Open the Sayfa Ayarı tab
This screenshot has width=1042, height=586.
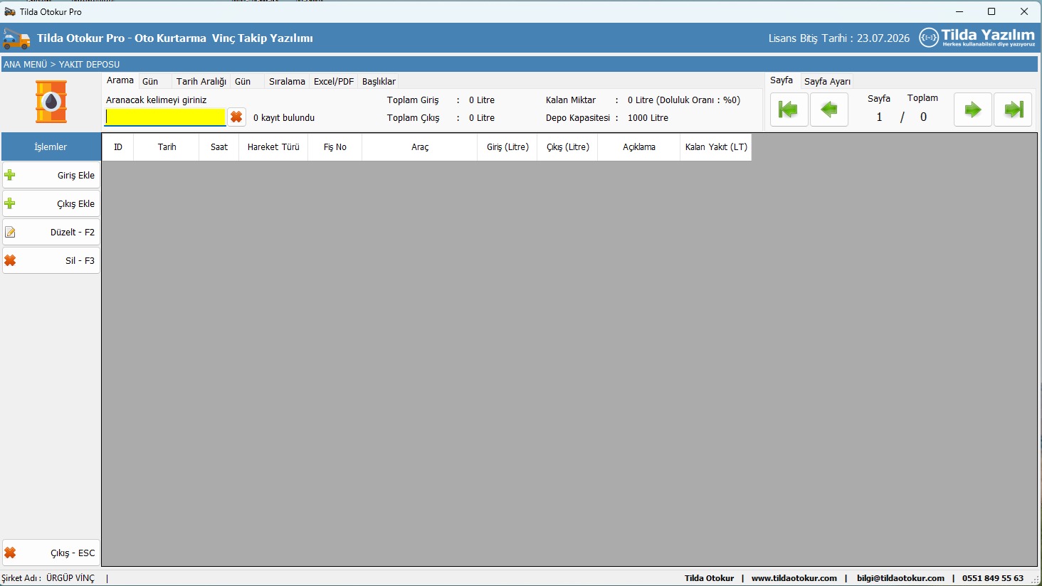[827, 81]
